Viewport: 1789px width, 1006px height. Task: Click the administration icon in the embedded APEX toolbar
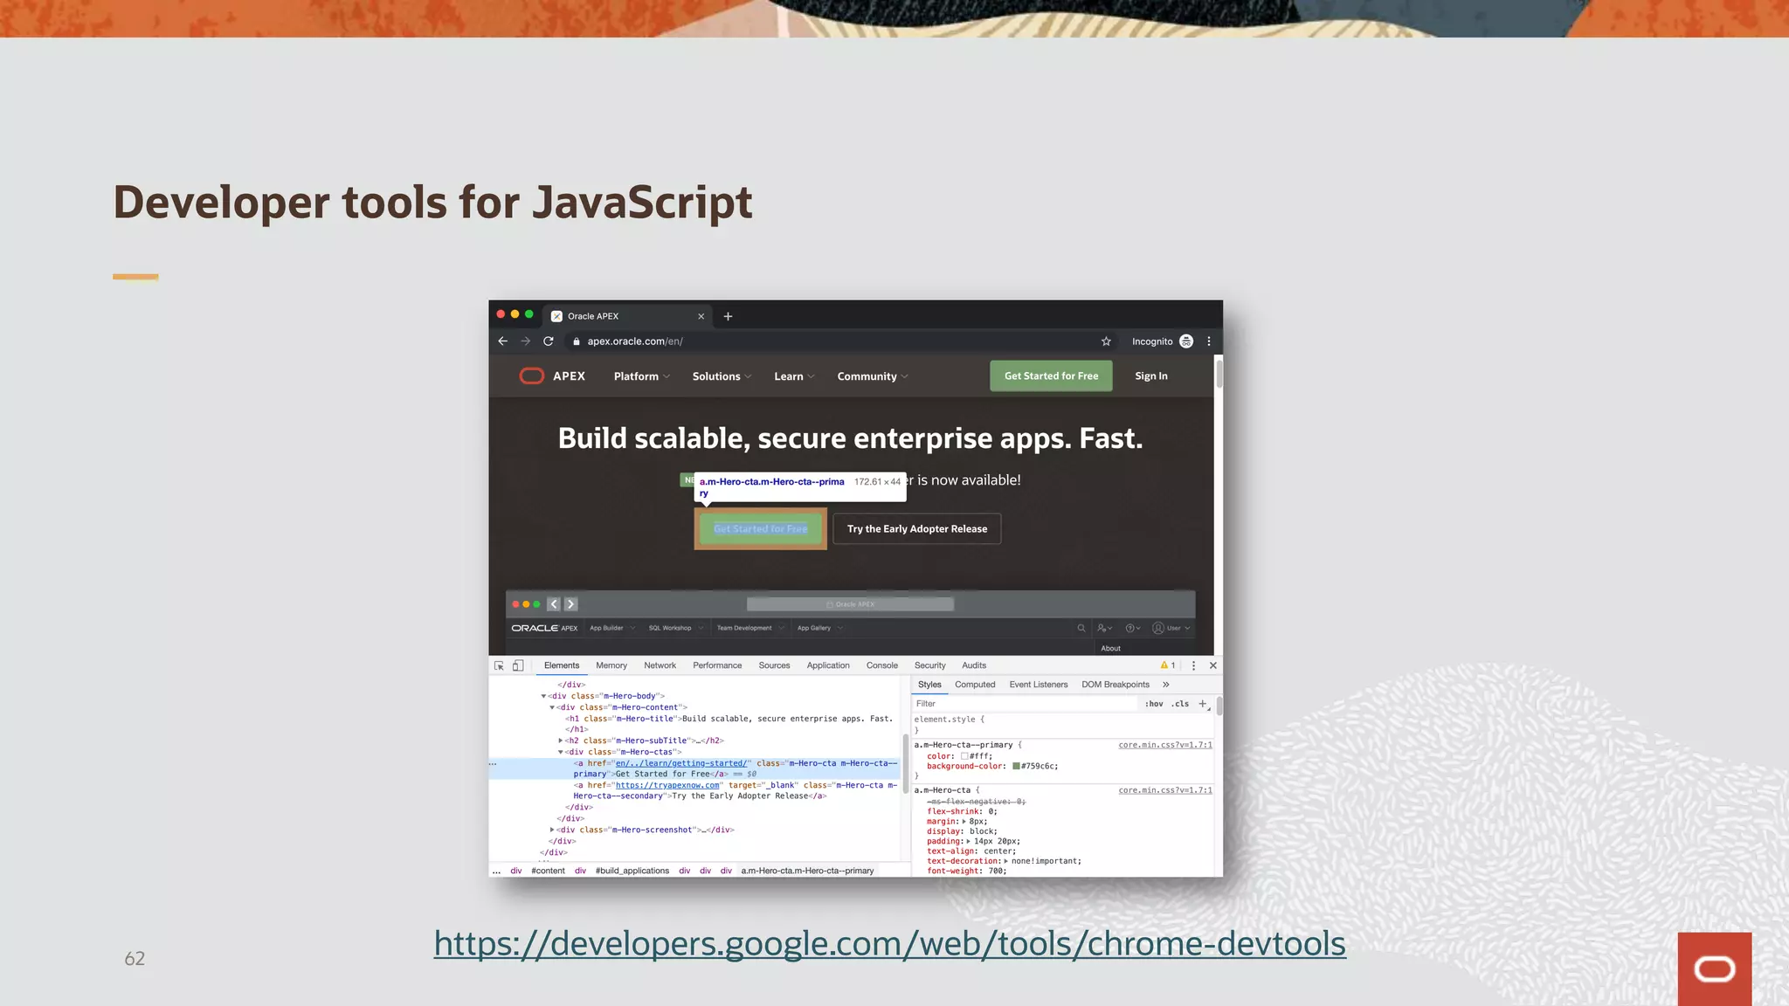(x=1105, y=628)
